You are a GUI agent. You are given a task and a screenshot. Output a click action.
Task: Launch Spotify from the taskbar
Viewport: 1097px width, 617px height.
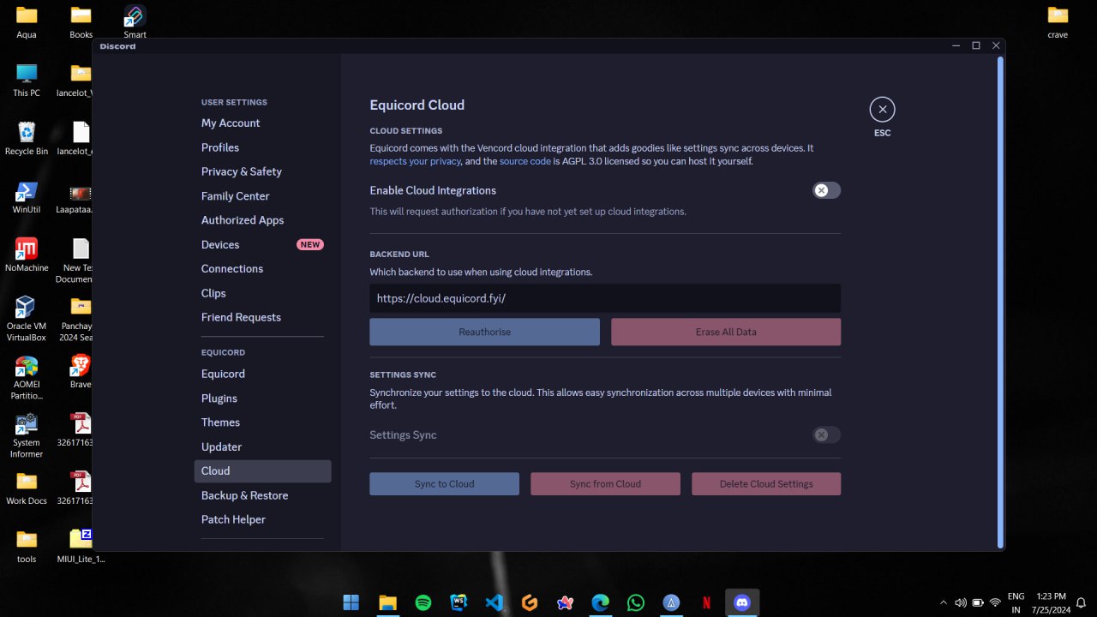(423, 602)
